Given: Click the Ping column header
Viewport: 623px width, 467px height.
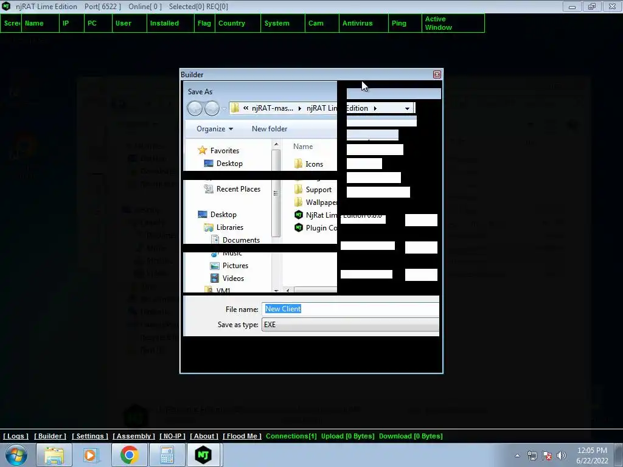Looking at the screenshot, I should click(405, 23).
